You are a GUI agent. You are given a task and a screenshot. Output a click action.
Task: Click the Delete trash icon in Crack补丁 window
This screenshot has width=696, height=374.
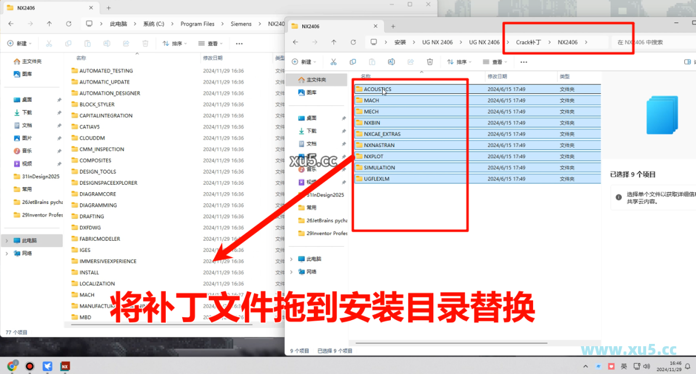430,62
